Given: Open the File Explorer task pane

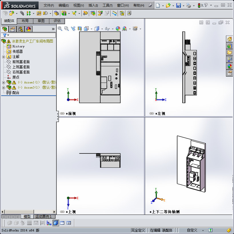Looking at the screenshot, I should (x=229, y=53).
